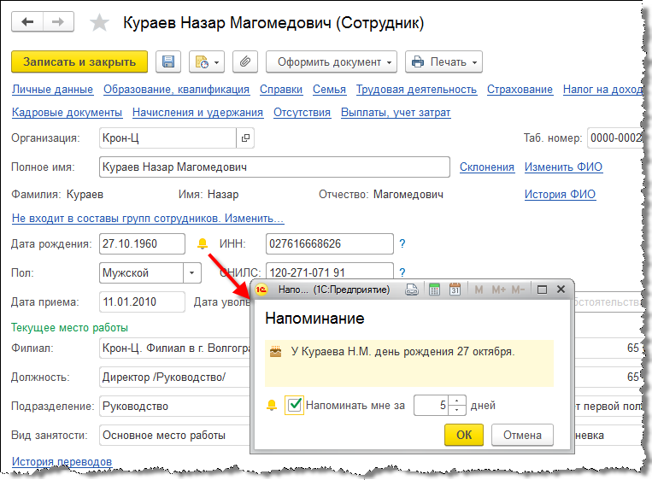Click the Полное имя input field
The width and height of the screenshot is (652, 480).
274,167
